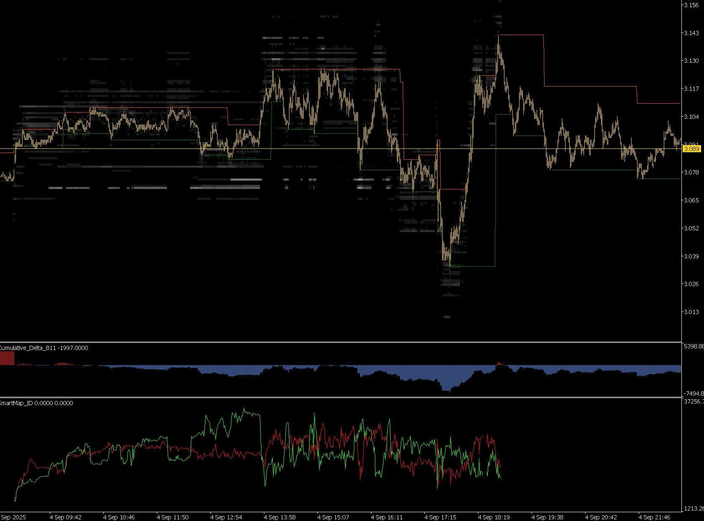Click the 1213.26 SmartMap scale value
The height and width of the screenshot is (521, 704).
pyautogui.click(x=694, y=508)
